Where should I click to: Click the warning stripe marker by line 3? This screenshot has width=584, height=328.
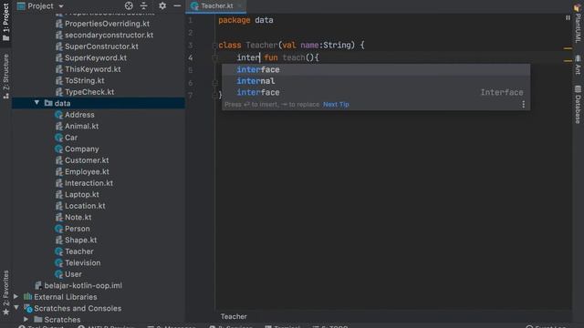tap(568, 48)
